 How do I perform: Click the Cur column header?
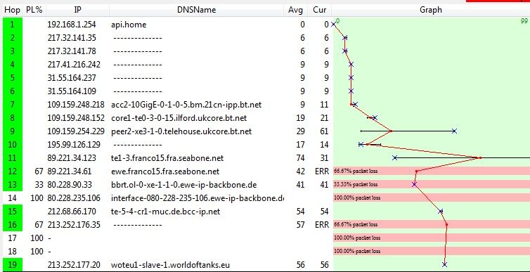319,10
